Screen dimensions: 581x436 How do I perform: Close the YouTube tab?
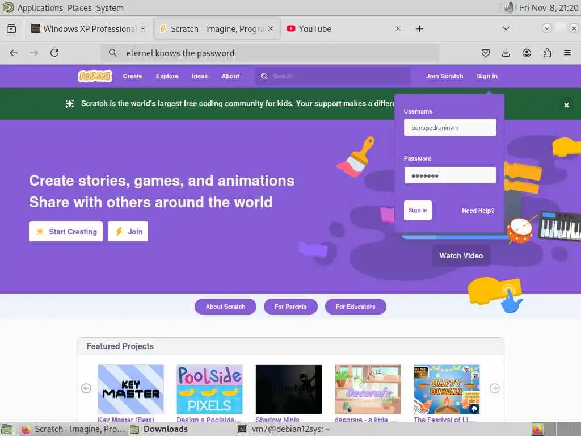click(398, 28)
